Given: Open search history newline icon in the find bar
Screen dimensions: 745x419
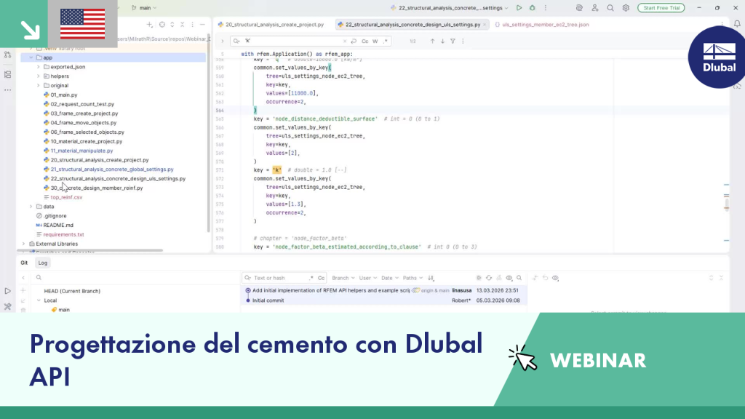Looking at the screenshot, I should coord(354,41).
